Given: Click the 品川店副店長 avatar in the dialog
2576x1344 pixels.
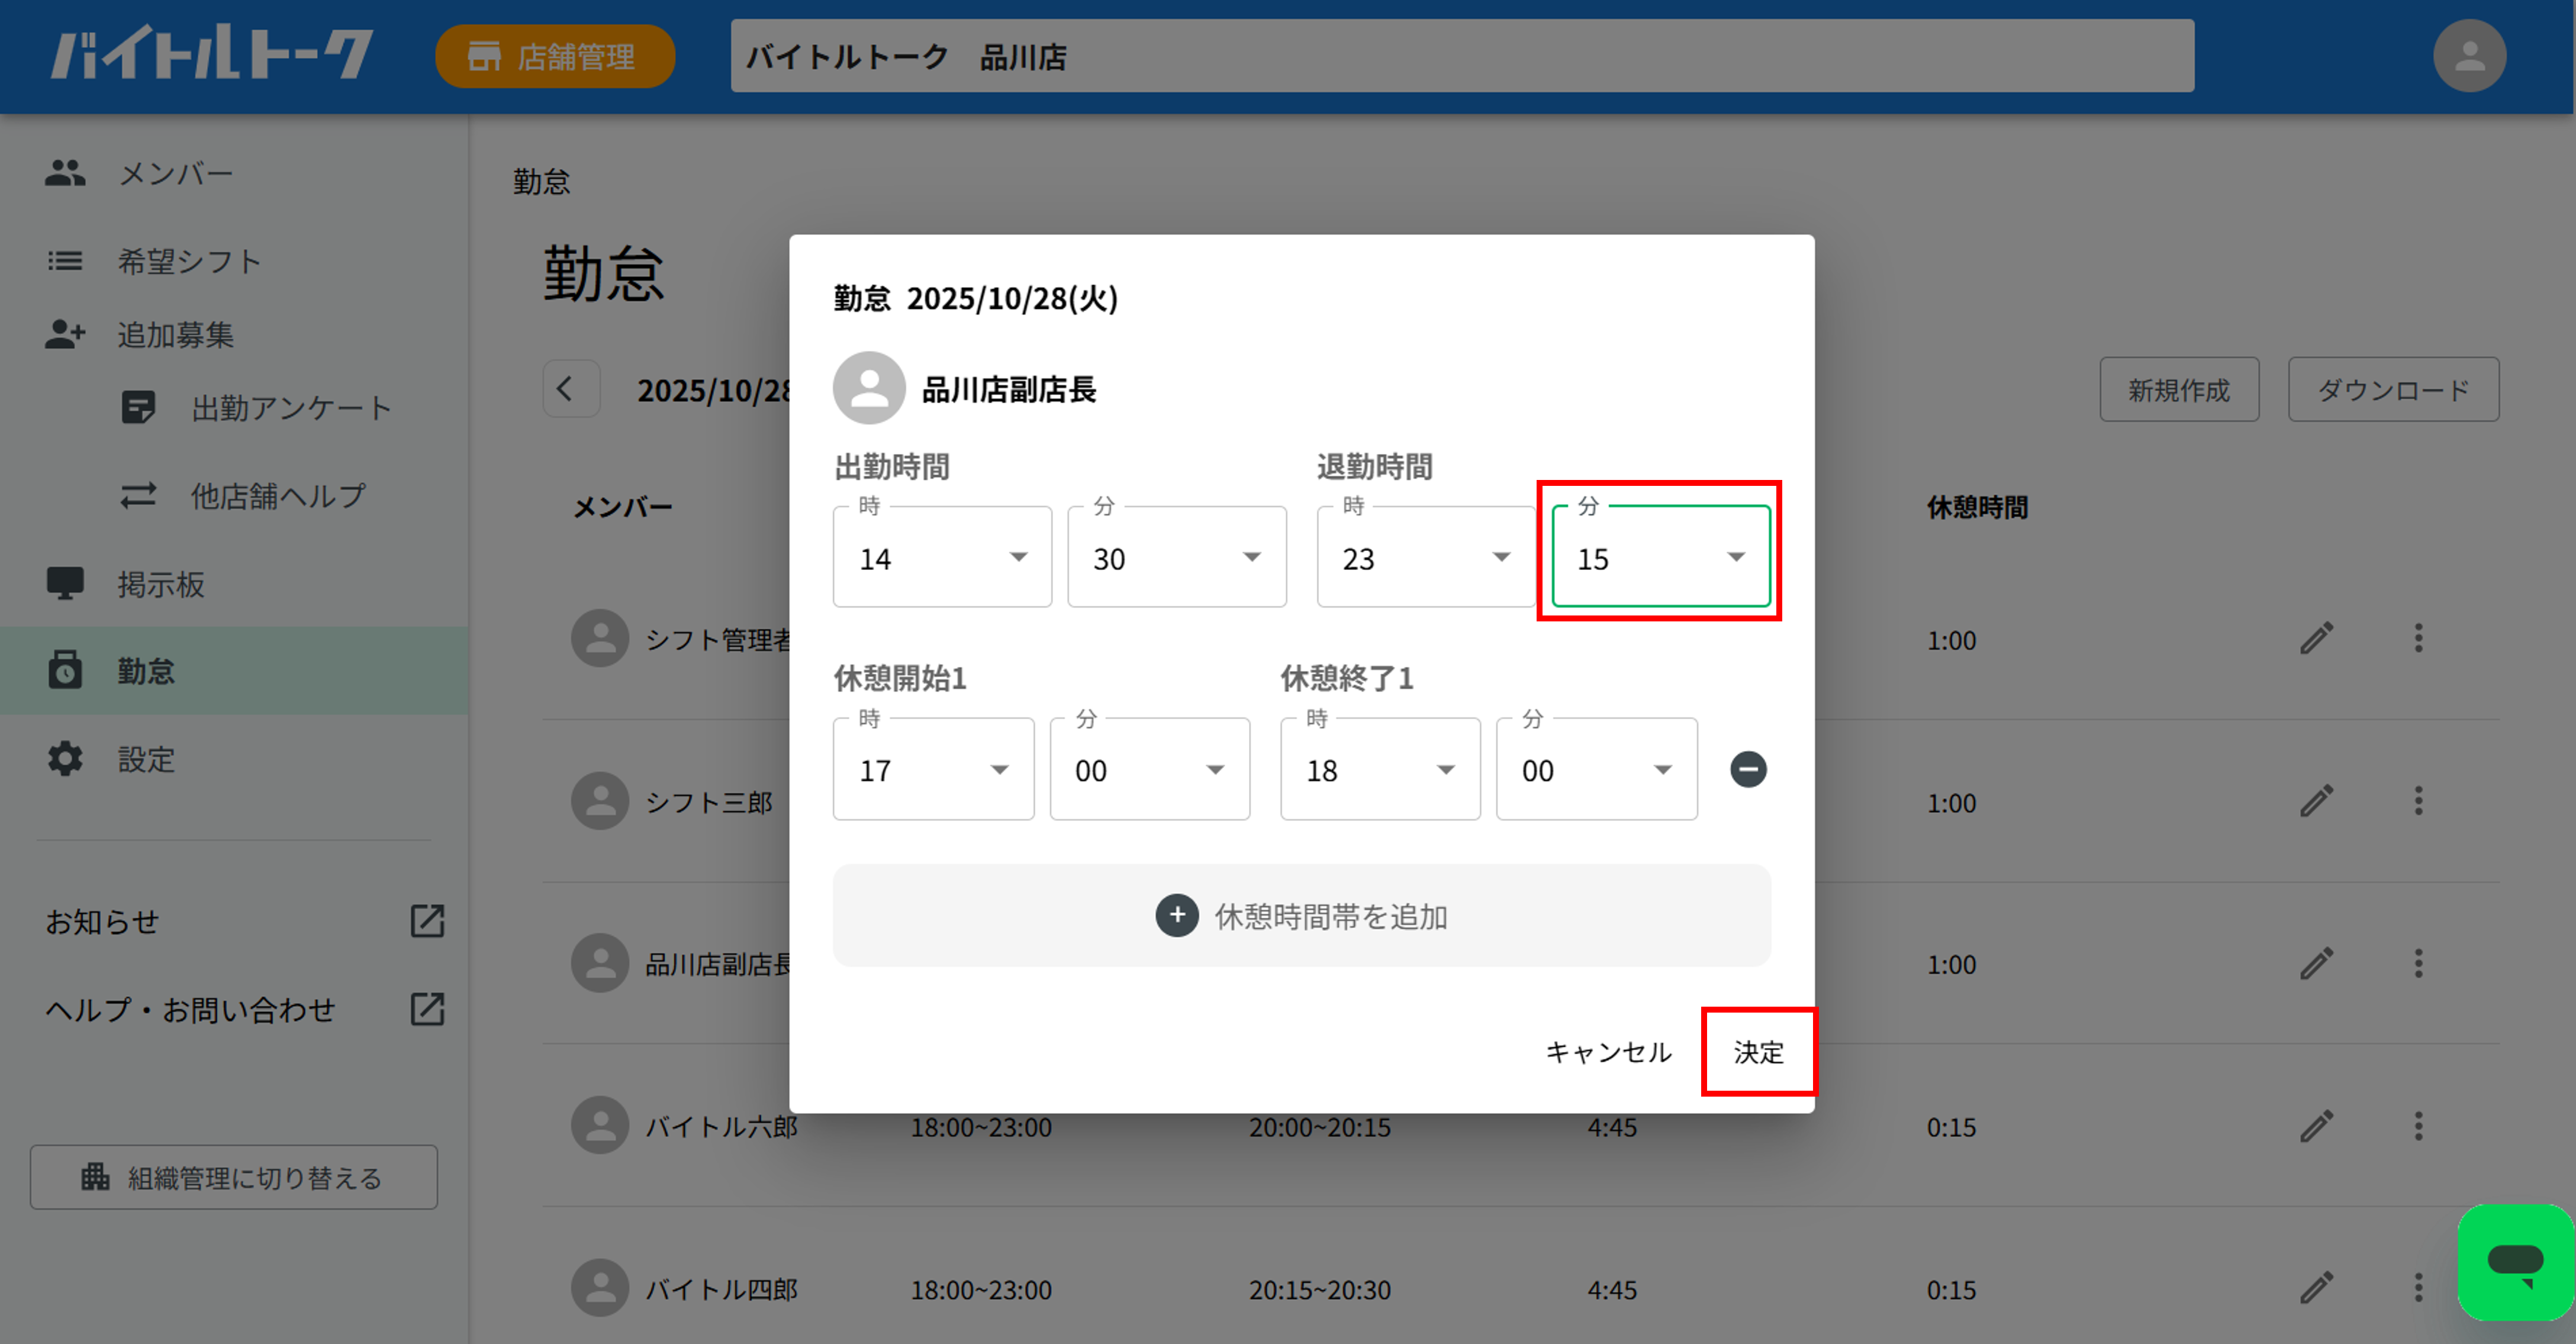Looking at the screenshot, I should click(869, 388).
